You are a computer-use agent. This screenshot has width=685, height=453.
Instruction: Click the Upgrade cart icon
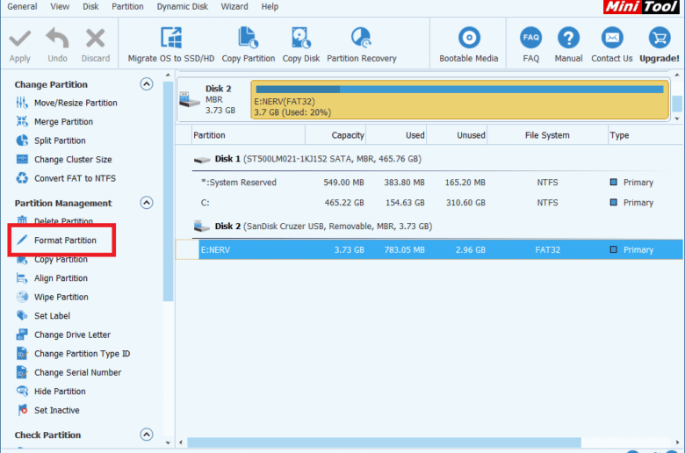(x=660, y=38)
